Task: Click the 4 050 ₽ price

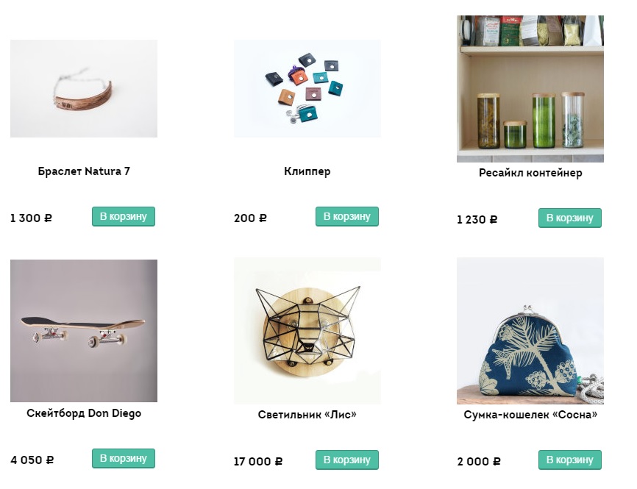Action: 32,460
